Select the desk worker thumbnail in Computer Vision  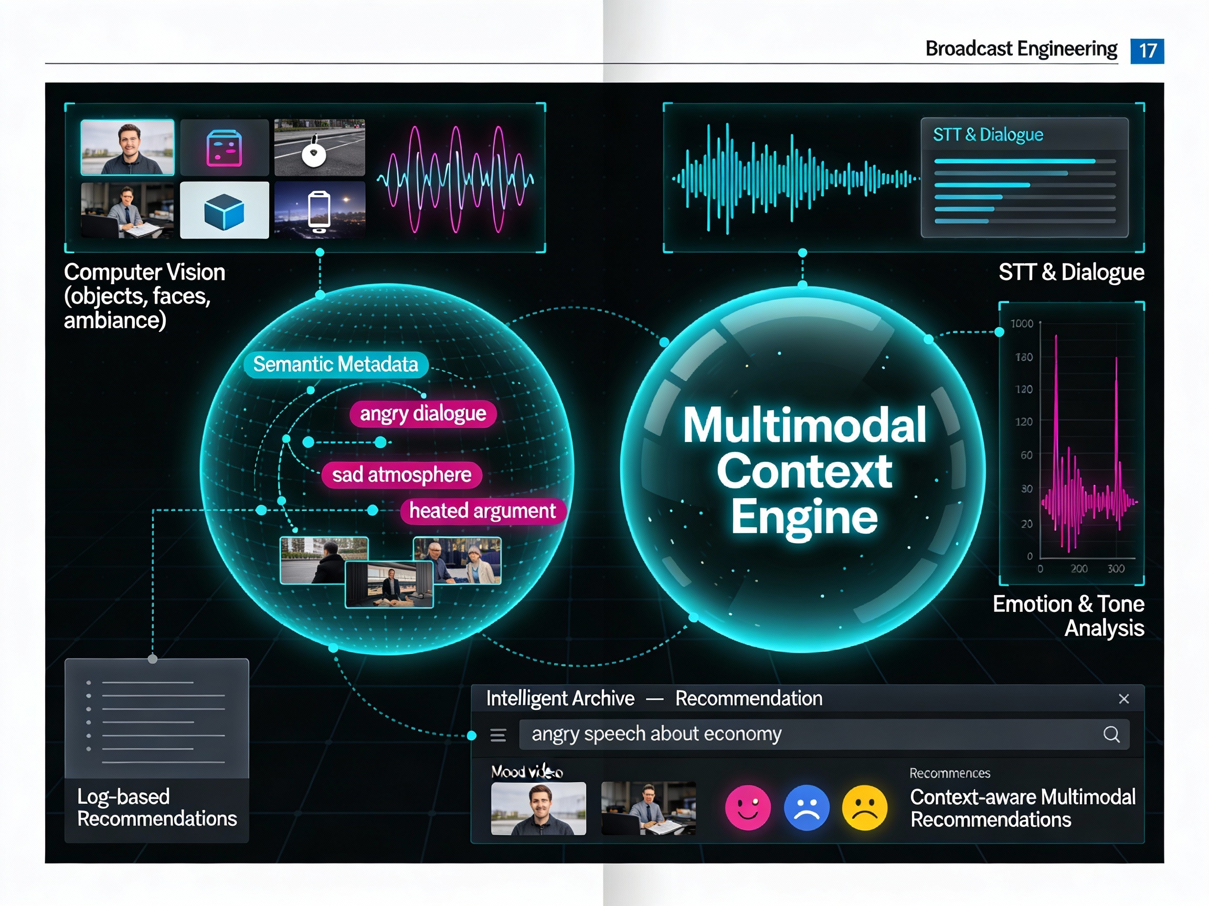point(128,210)
